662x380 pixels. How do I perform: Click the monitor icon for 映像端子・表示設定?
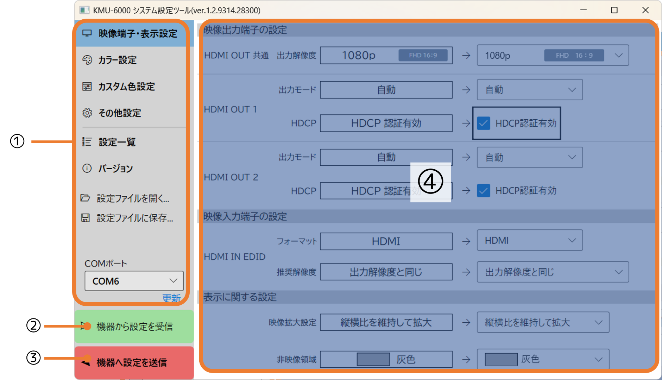coord(87,33)
